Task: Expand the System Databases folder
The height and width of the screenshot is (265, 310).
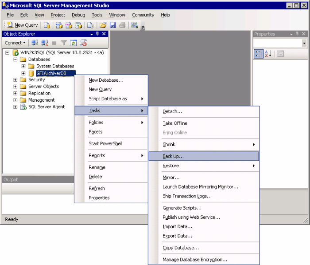Action: [23, 66]
